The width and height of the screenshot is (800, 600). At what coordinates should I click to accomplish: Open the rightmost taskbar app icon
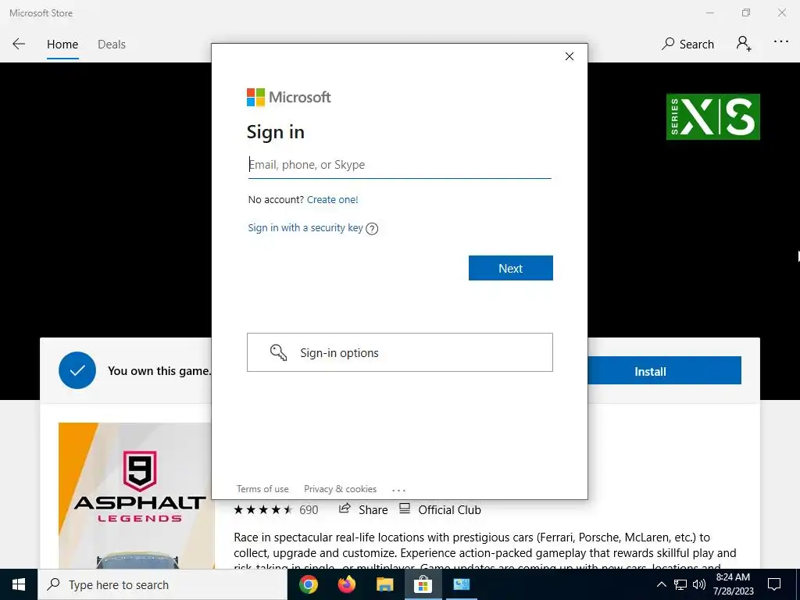[x=461, y=584]
